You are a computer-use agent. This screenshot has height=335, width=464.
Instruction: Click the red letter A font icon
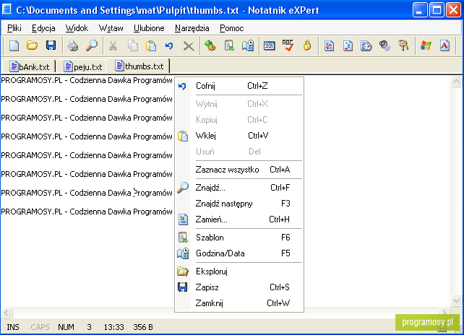(444, 45)
